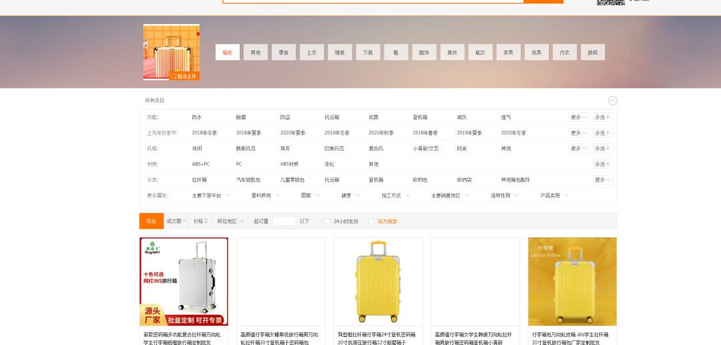The width and height of the screenshot is (721, 345).
Task: Open the 硬度 attribute dropdown
Action: coord(350,196)
